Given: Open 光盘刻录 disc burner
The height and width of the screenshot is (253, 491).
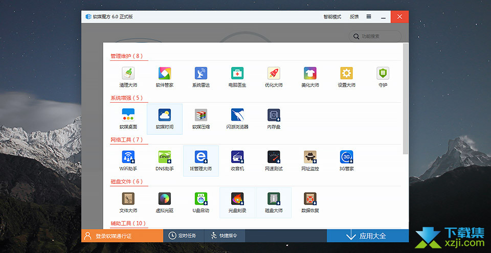Looking at the screenshot, I should pos(237,202).
